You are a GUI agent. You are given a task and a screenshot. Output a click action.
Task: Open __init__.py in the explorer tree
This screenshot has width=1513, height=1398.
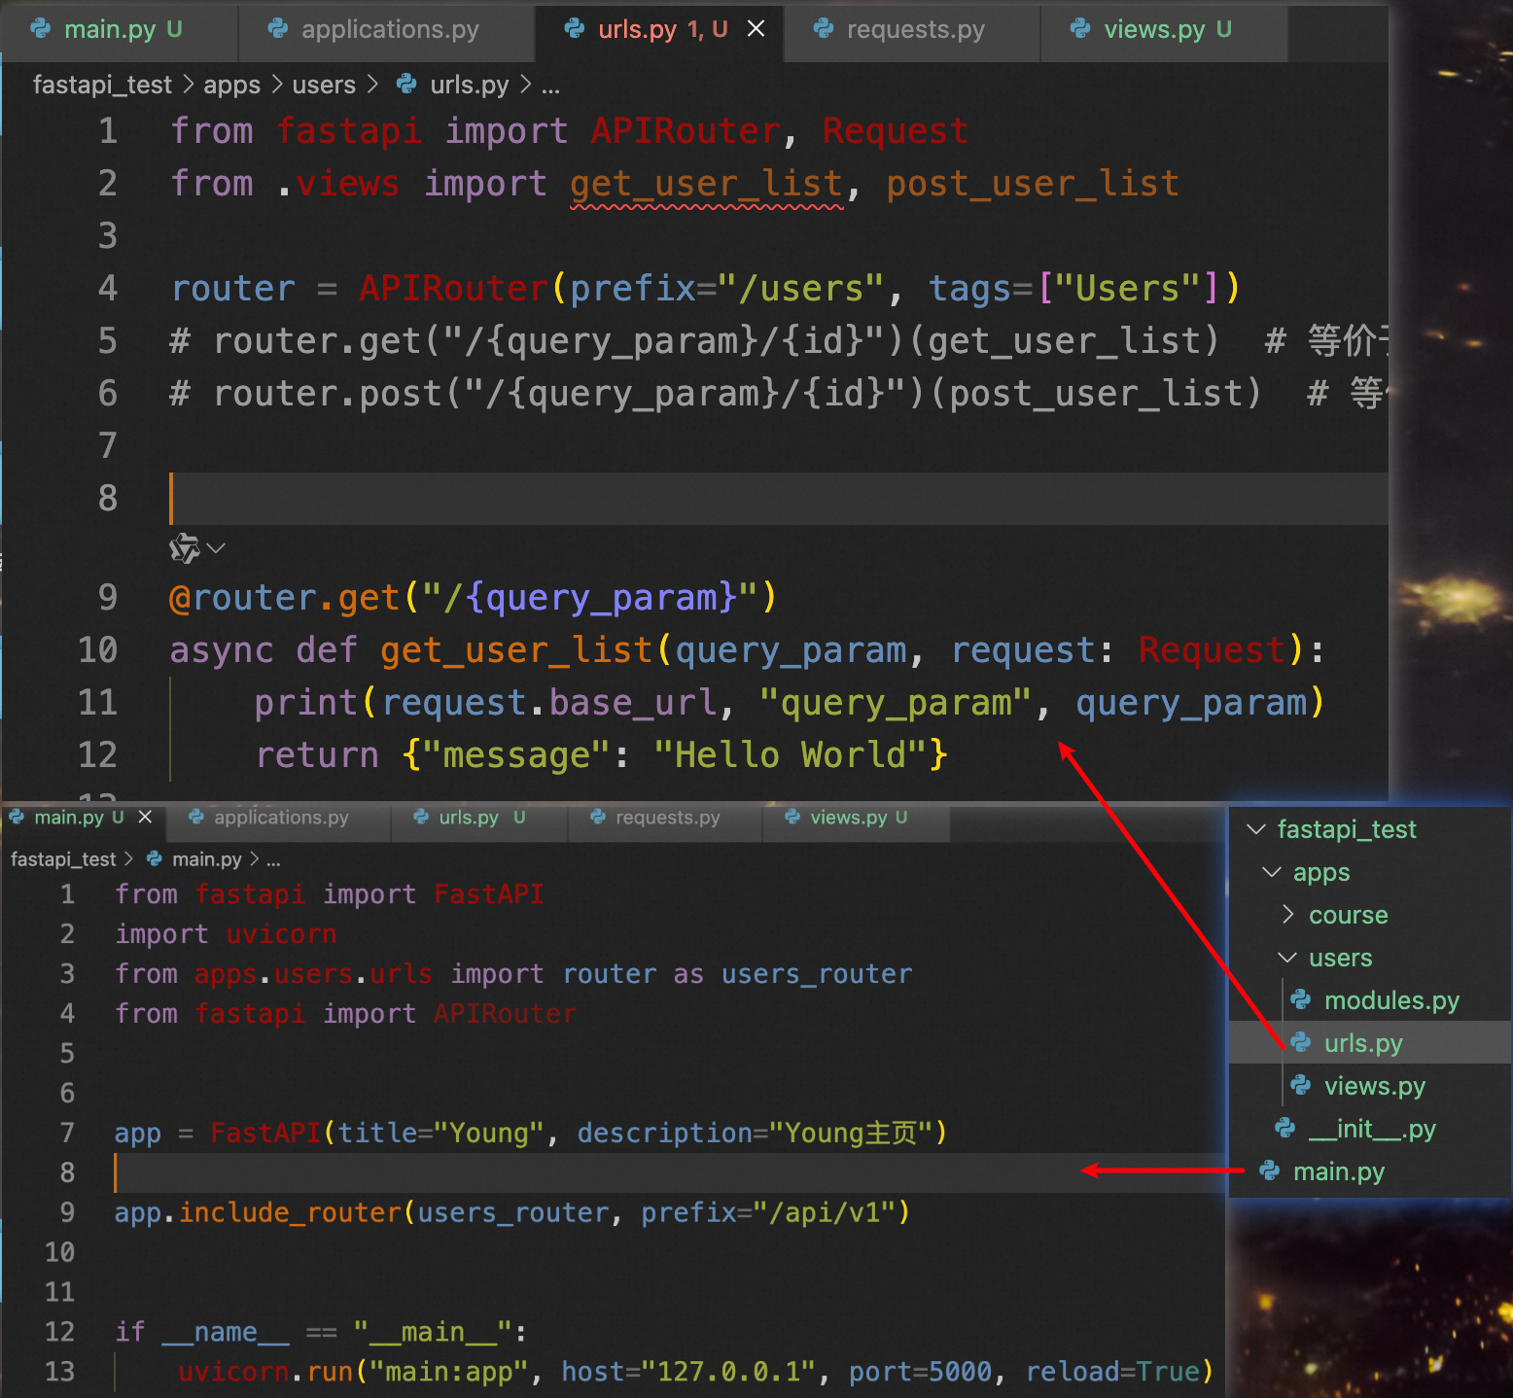[x=1372, y=1129]
